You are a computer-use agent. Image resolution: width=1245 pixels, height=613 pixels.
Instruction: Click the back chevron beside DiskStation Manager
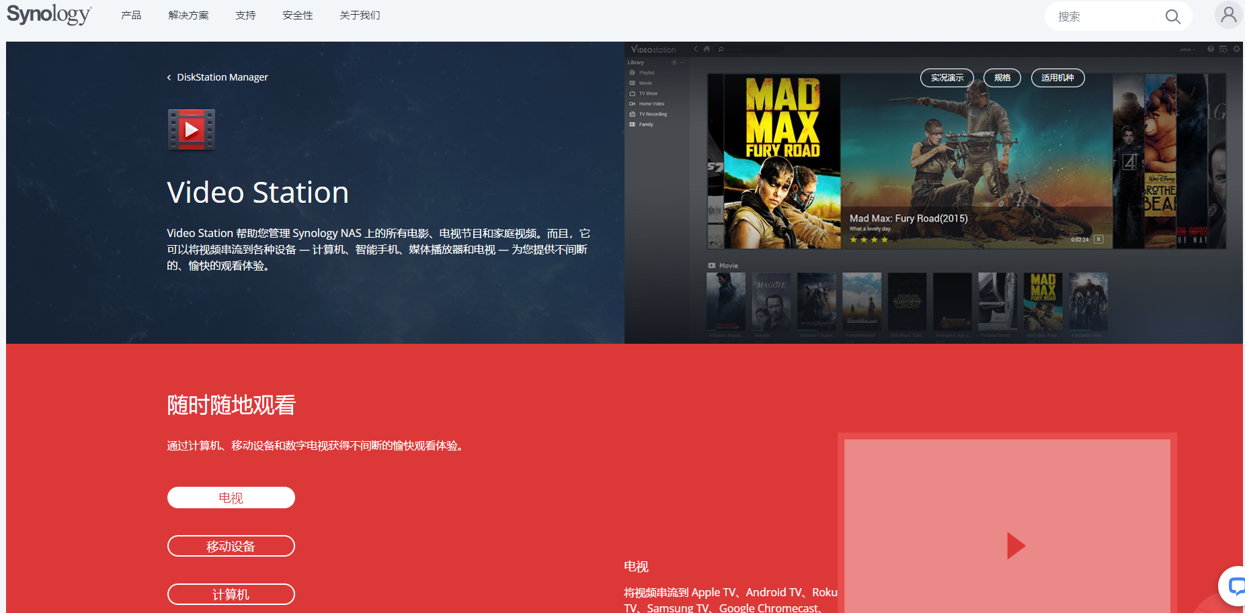click(x=169, y=78)
